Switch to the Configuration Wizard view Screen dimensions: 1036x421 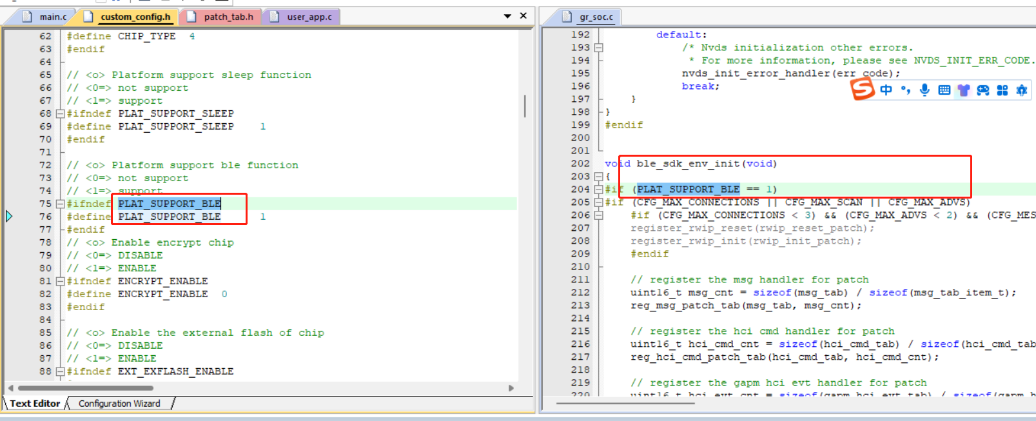tap(119, 404)
